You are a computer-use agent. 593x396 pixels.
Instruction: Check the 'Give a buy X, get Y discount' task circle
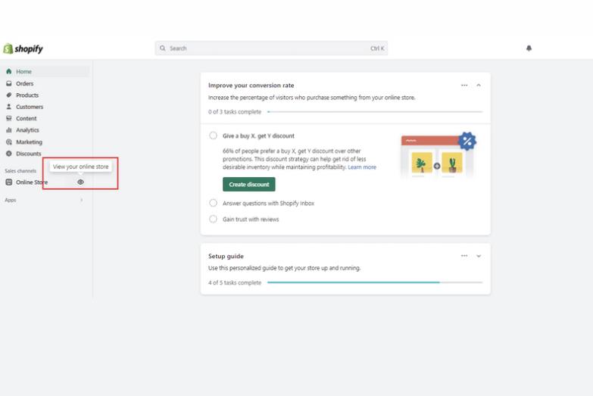214,136
